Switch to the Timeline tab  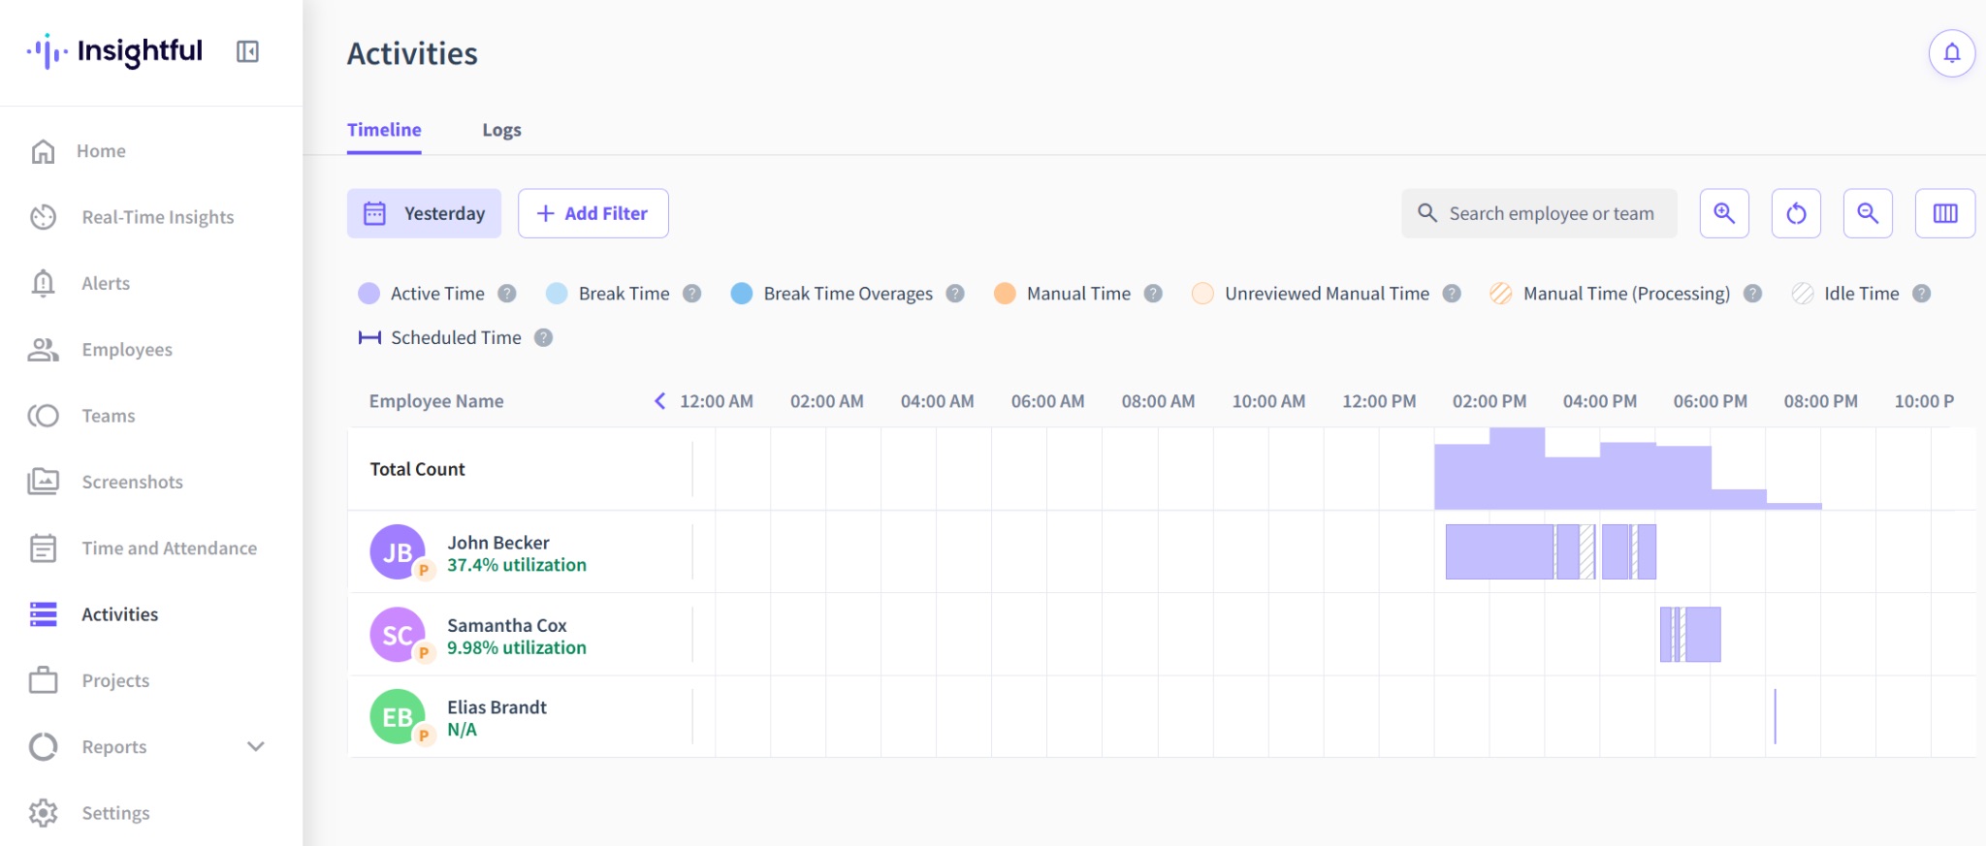pyautogui.click(x=384, y=130)
